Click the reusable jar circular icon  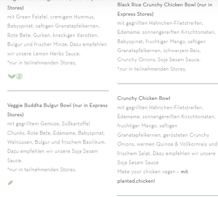tap(20, 76)
